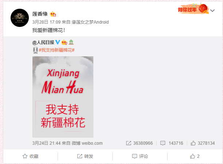Viewport: 223px width, 164px height.
Task: Click the crown badge next to 人民日报
Action: 64,42
